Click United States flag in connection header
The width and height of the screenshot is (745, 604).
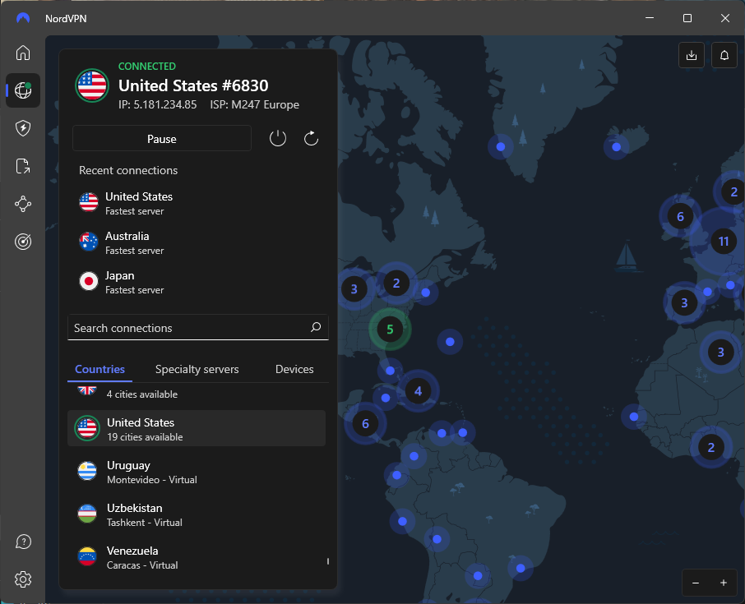[92, 86]
